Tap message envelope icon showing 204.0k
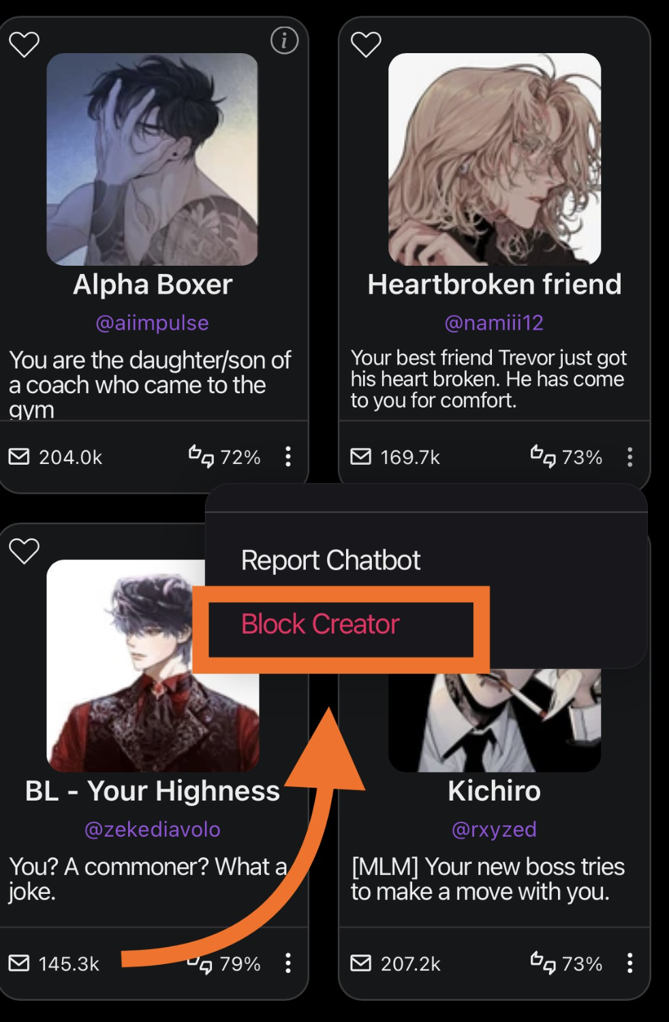 click(x=19, y=456)
